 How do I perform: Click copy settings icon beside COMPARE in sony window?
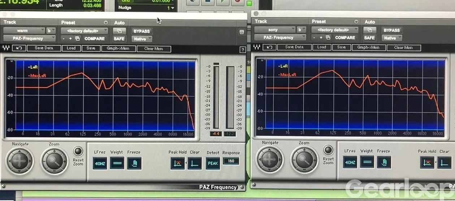click(x=328, y=38)
